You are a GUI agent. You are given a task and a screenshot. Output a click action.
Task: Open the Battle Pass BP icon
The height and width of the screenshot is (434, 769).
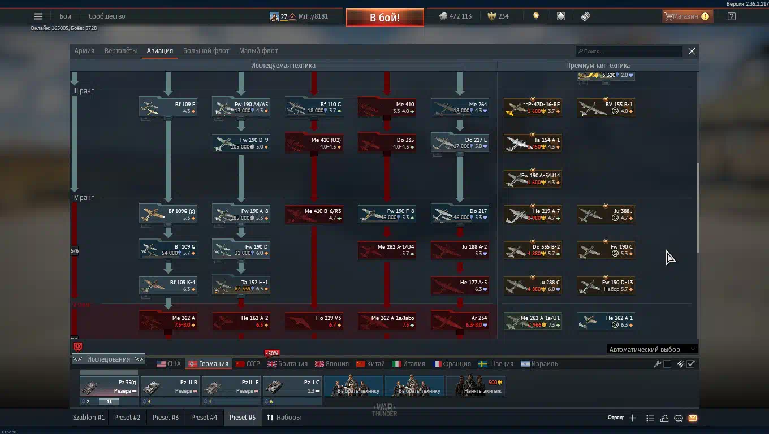pos(586,16)
